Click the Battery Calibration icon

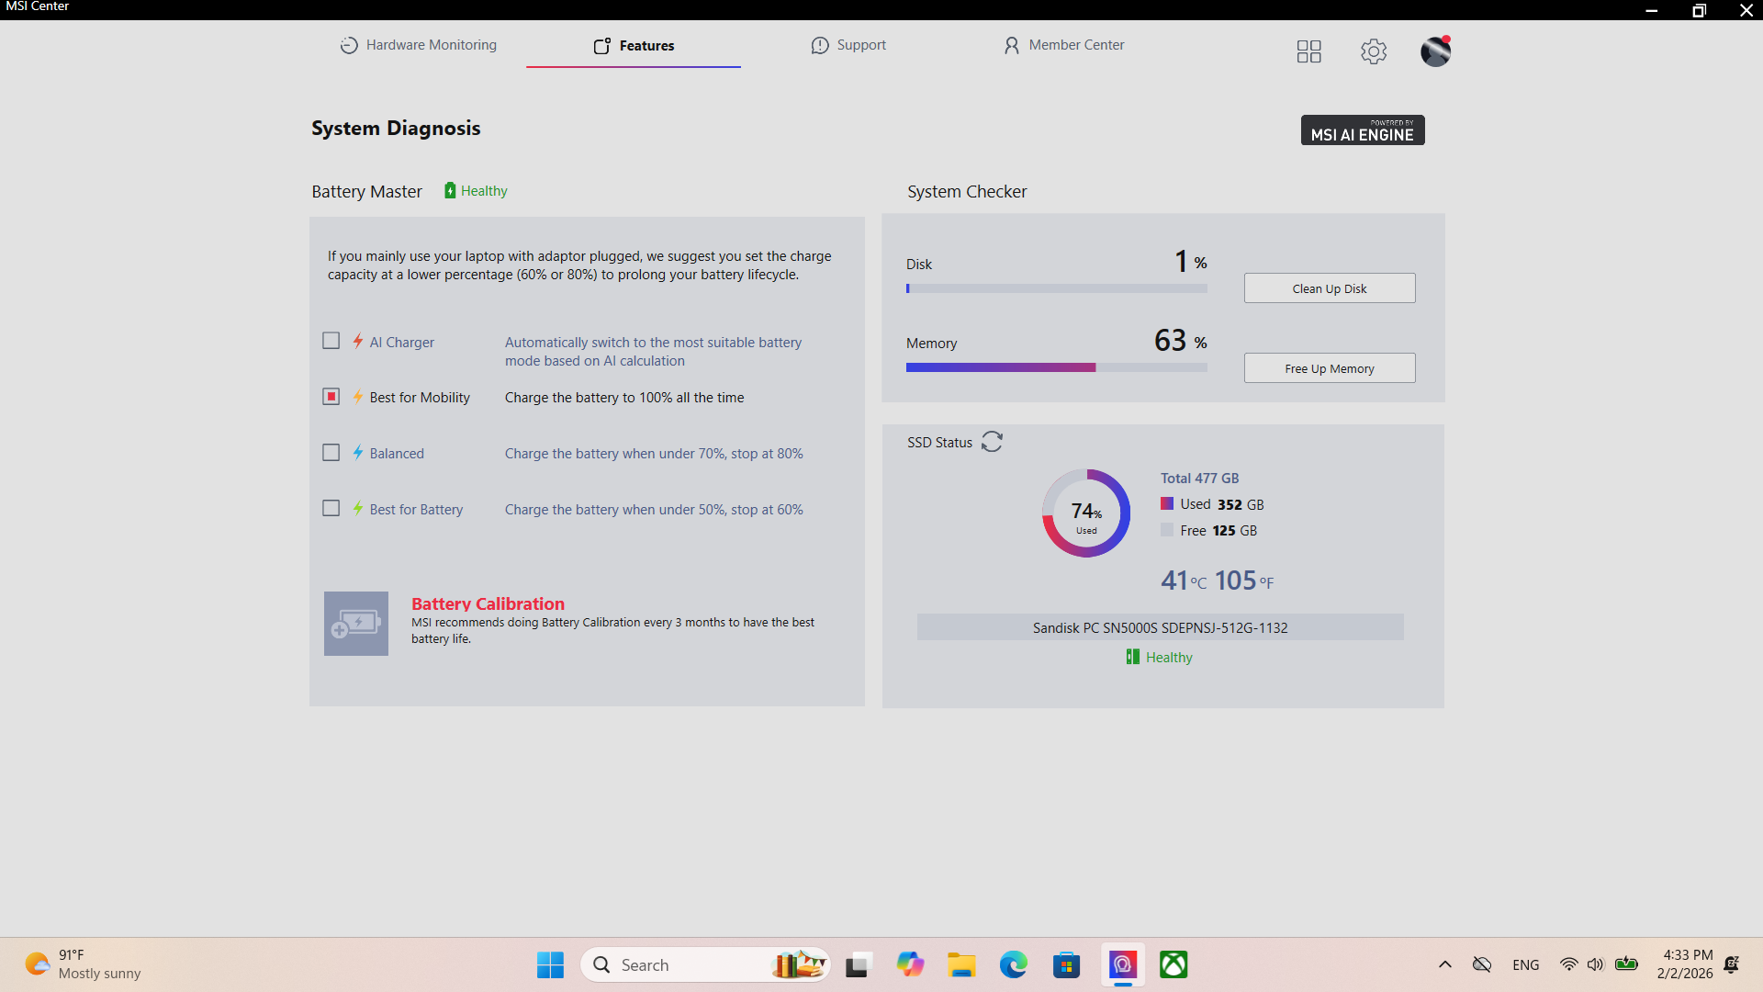pyautogui.click(x=356, y=624)
